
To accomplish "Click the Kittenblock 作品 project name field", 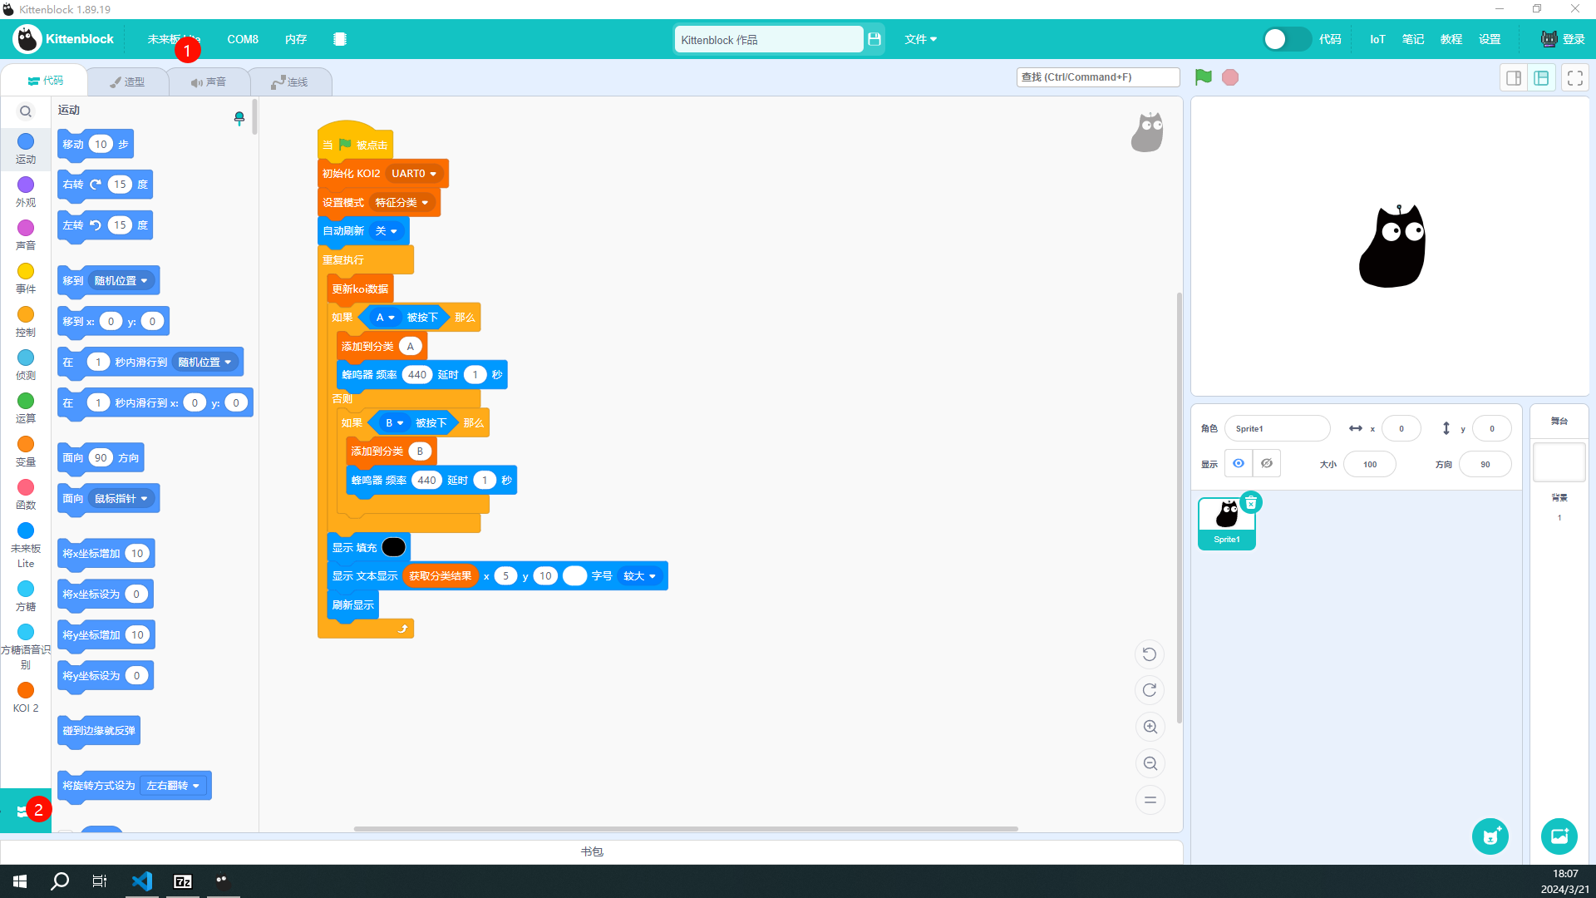I will (x=769, y=39).
